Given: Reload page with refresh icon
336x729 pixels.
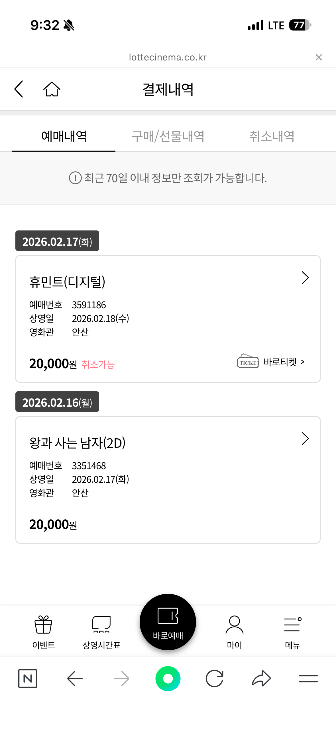Looking at the screenshot, I should [x=214, y=679].
